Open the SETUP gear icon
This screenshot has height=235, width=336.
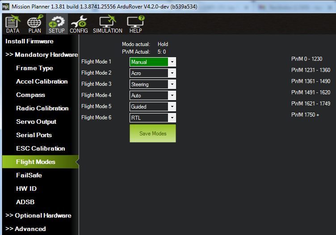pos(57,24)
